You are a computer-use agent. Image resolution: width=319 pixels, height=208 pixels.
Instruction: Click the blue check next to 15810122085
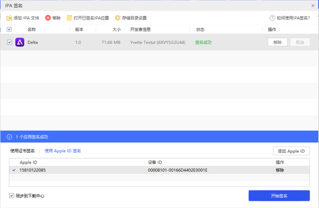coord(14,170)
